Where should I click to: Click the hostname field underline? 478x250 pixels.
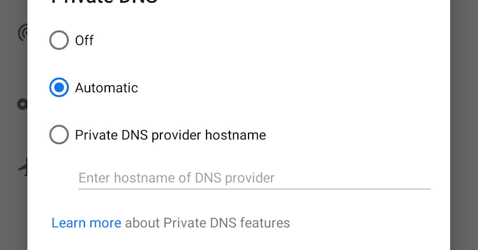pos(254,189)
